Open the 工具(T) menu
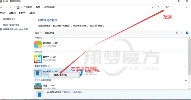 pyautogui.click(x=31, y=13)
